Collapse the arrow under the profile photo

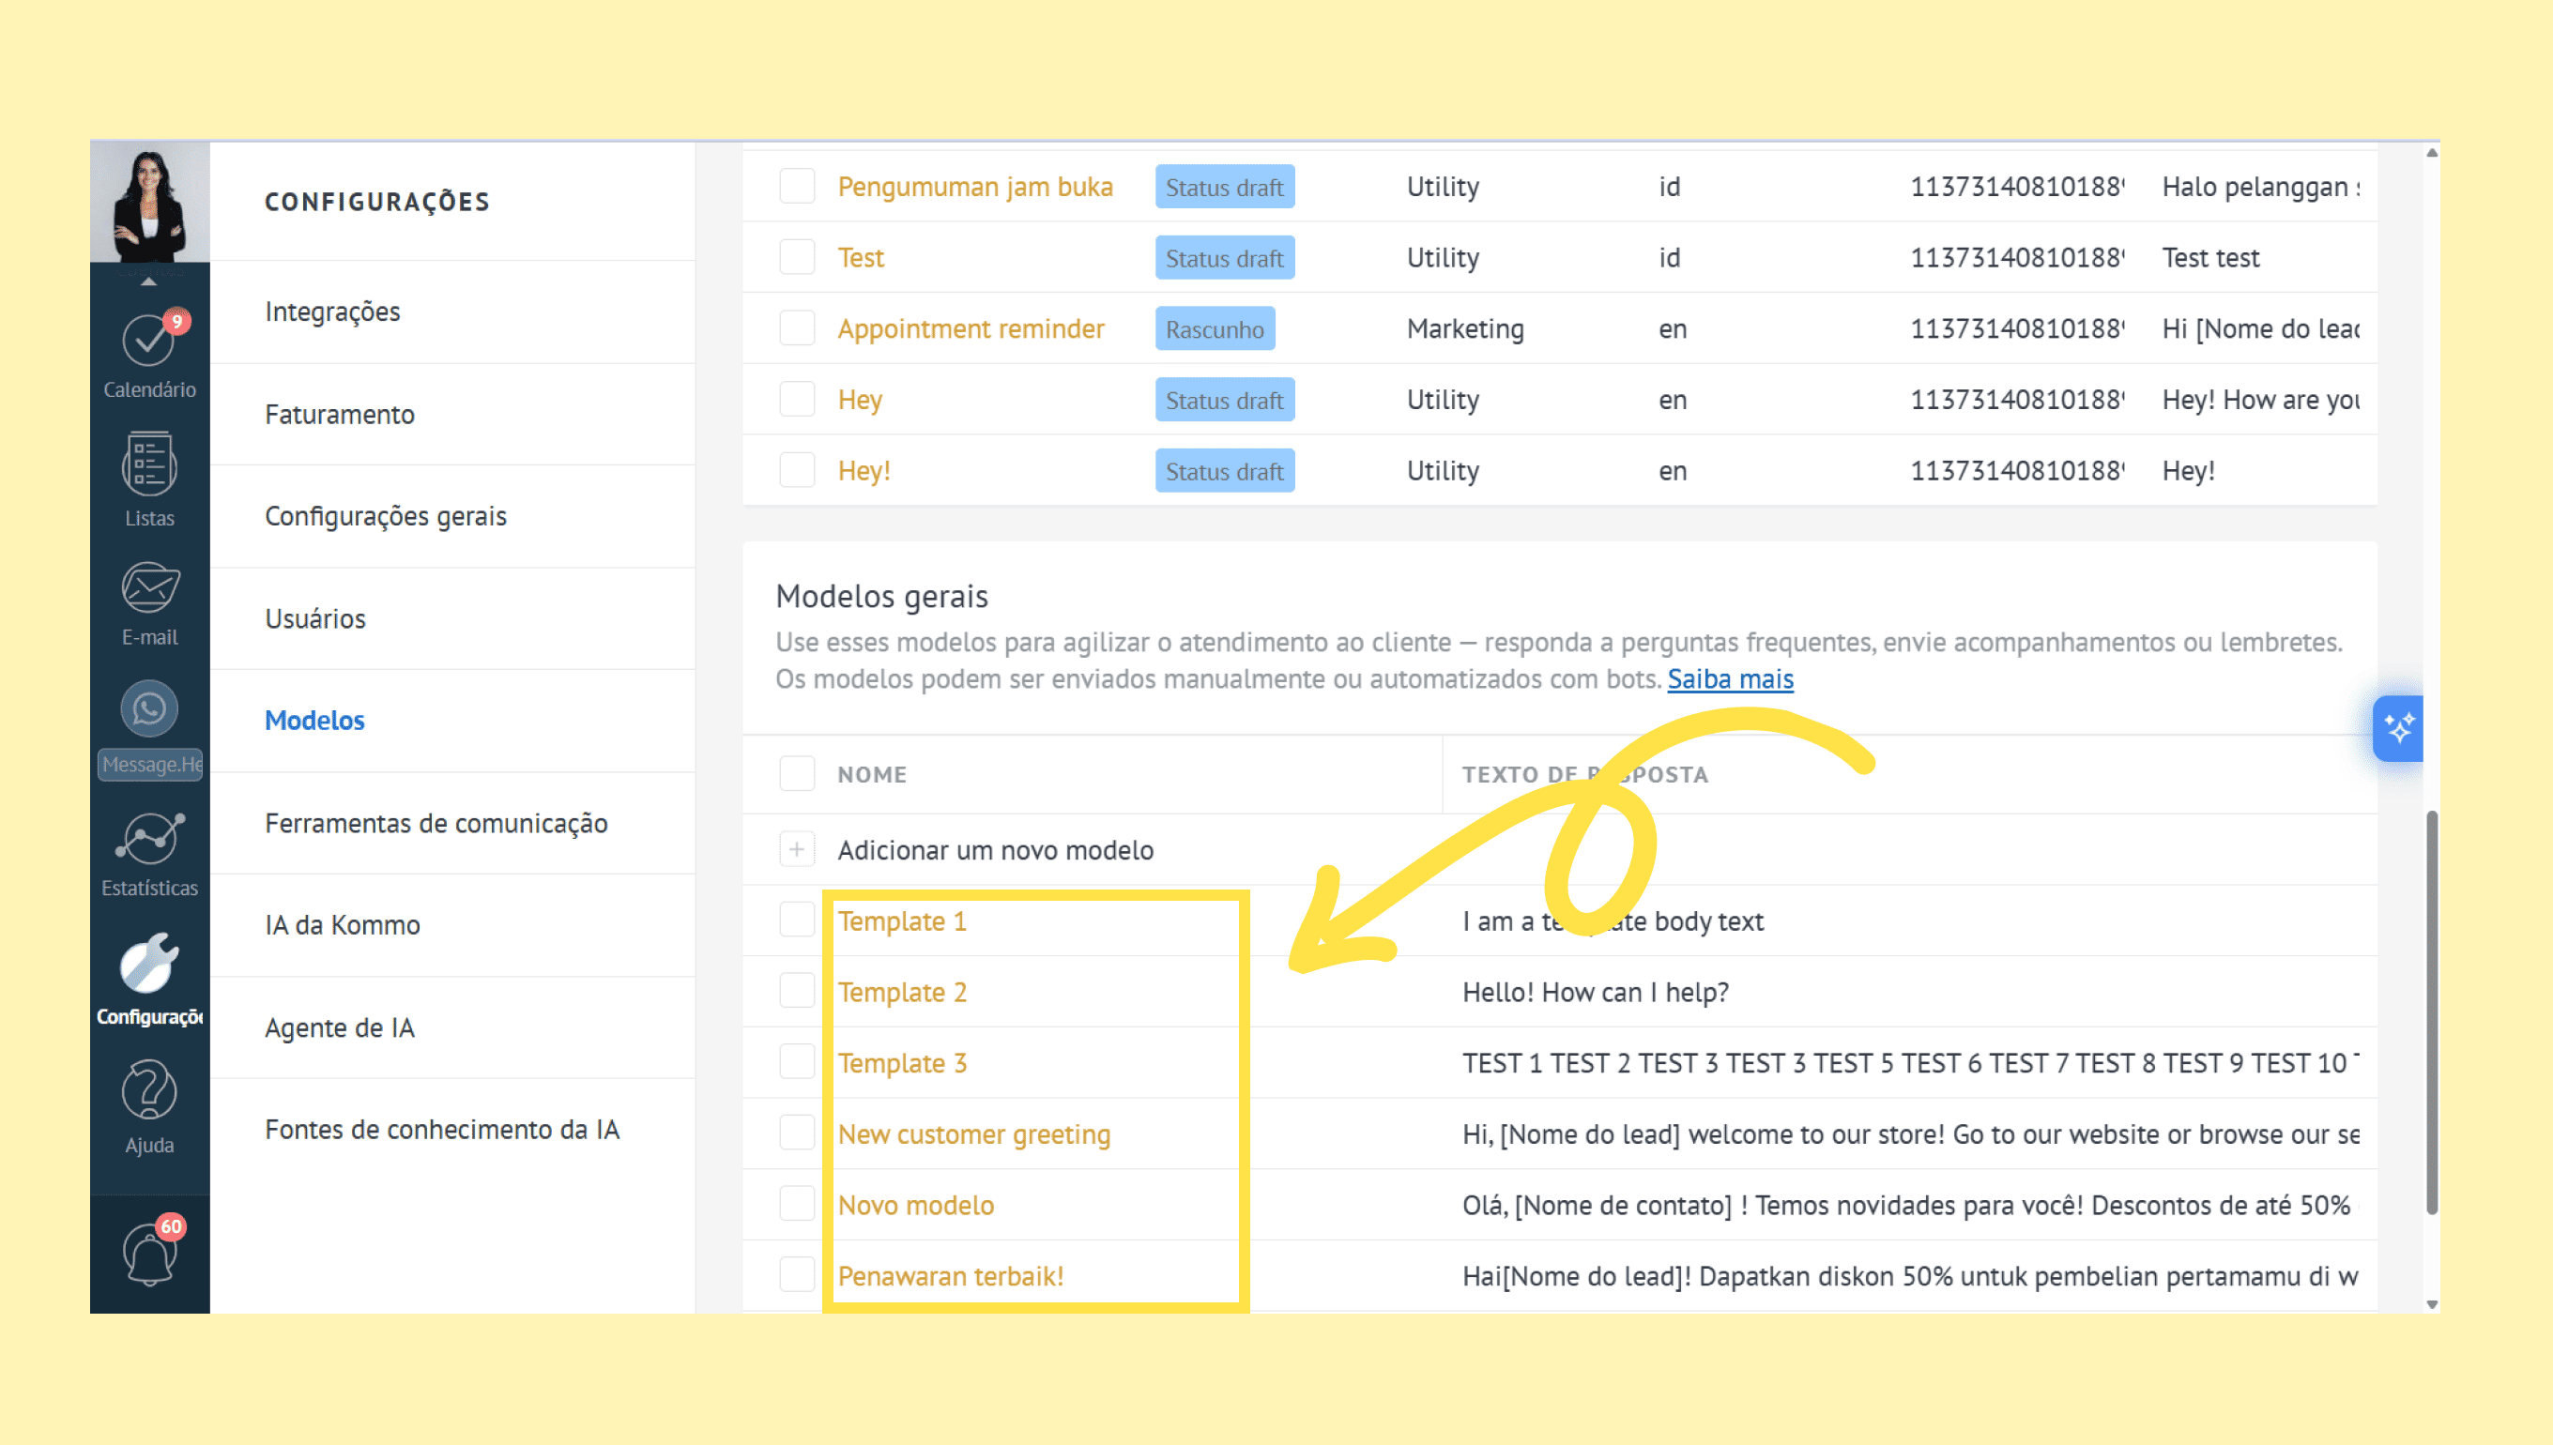pyautogui.click(x=149, y=281)
